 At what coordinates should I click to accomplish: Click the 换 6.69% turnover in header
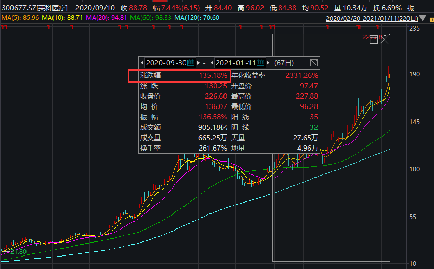coord(387,8)
